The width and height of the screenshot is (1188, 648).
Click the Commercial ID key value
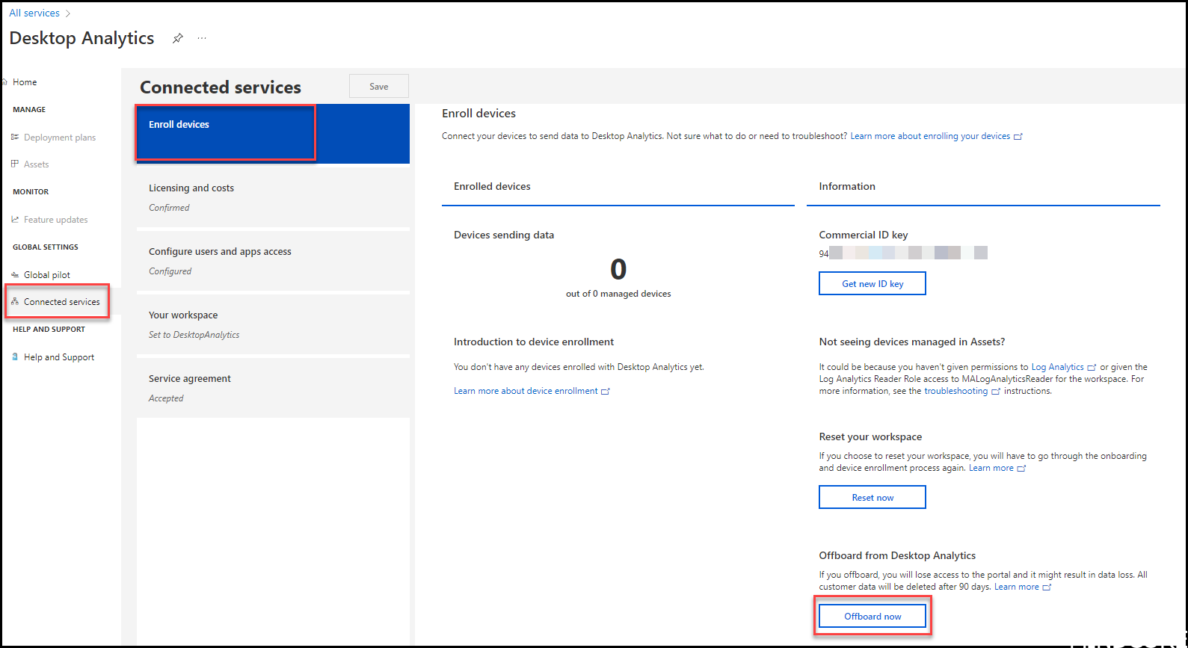(x=903, y=253)
